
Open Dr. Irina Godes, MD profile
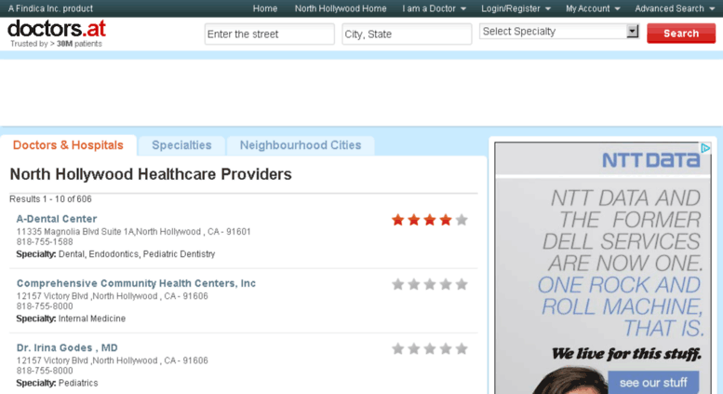click(x=67, y=347)
